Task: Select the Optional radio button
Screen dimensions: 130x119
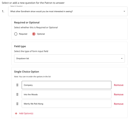Action: [34, 34]
